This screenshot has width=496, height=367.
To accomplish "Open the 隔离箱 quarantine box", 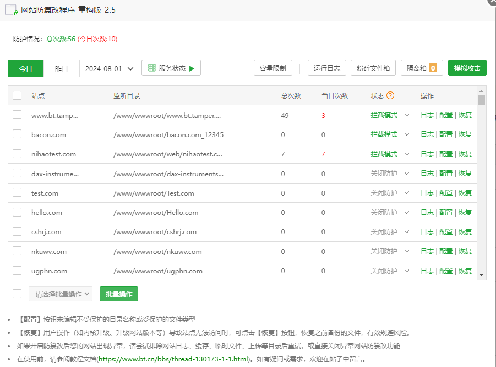I will tap(422, 68).
